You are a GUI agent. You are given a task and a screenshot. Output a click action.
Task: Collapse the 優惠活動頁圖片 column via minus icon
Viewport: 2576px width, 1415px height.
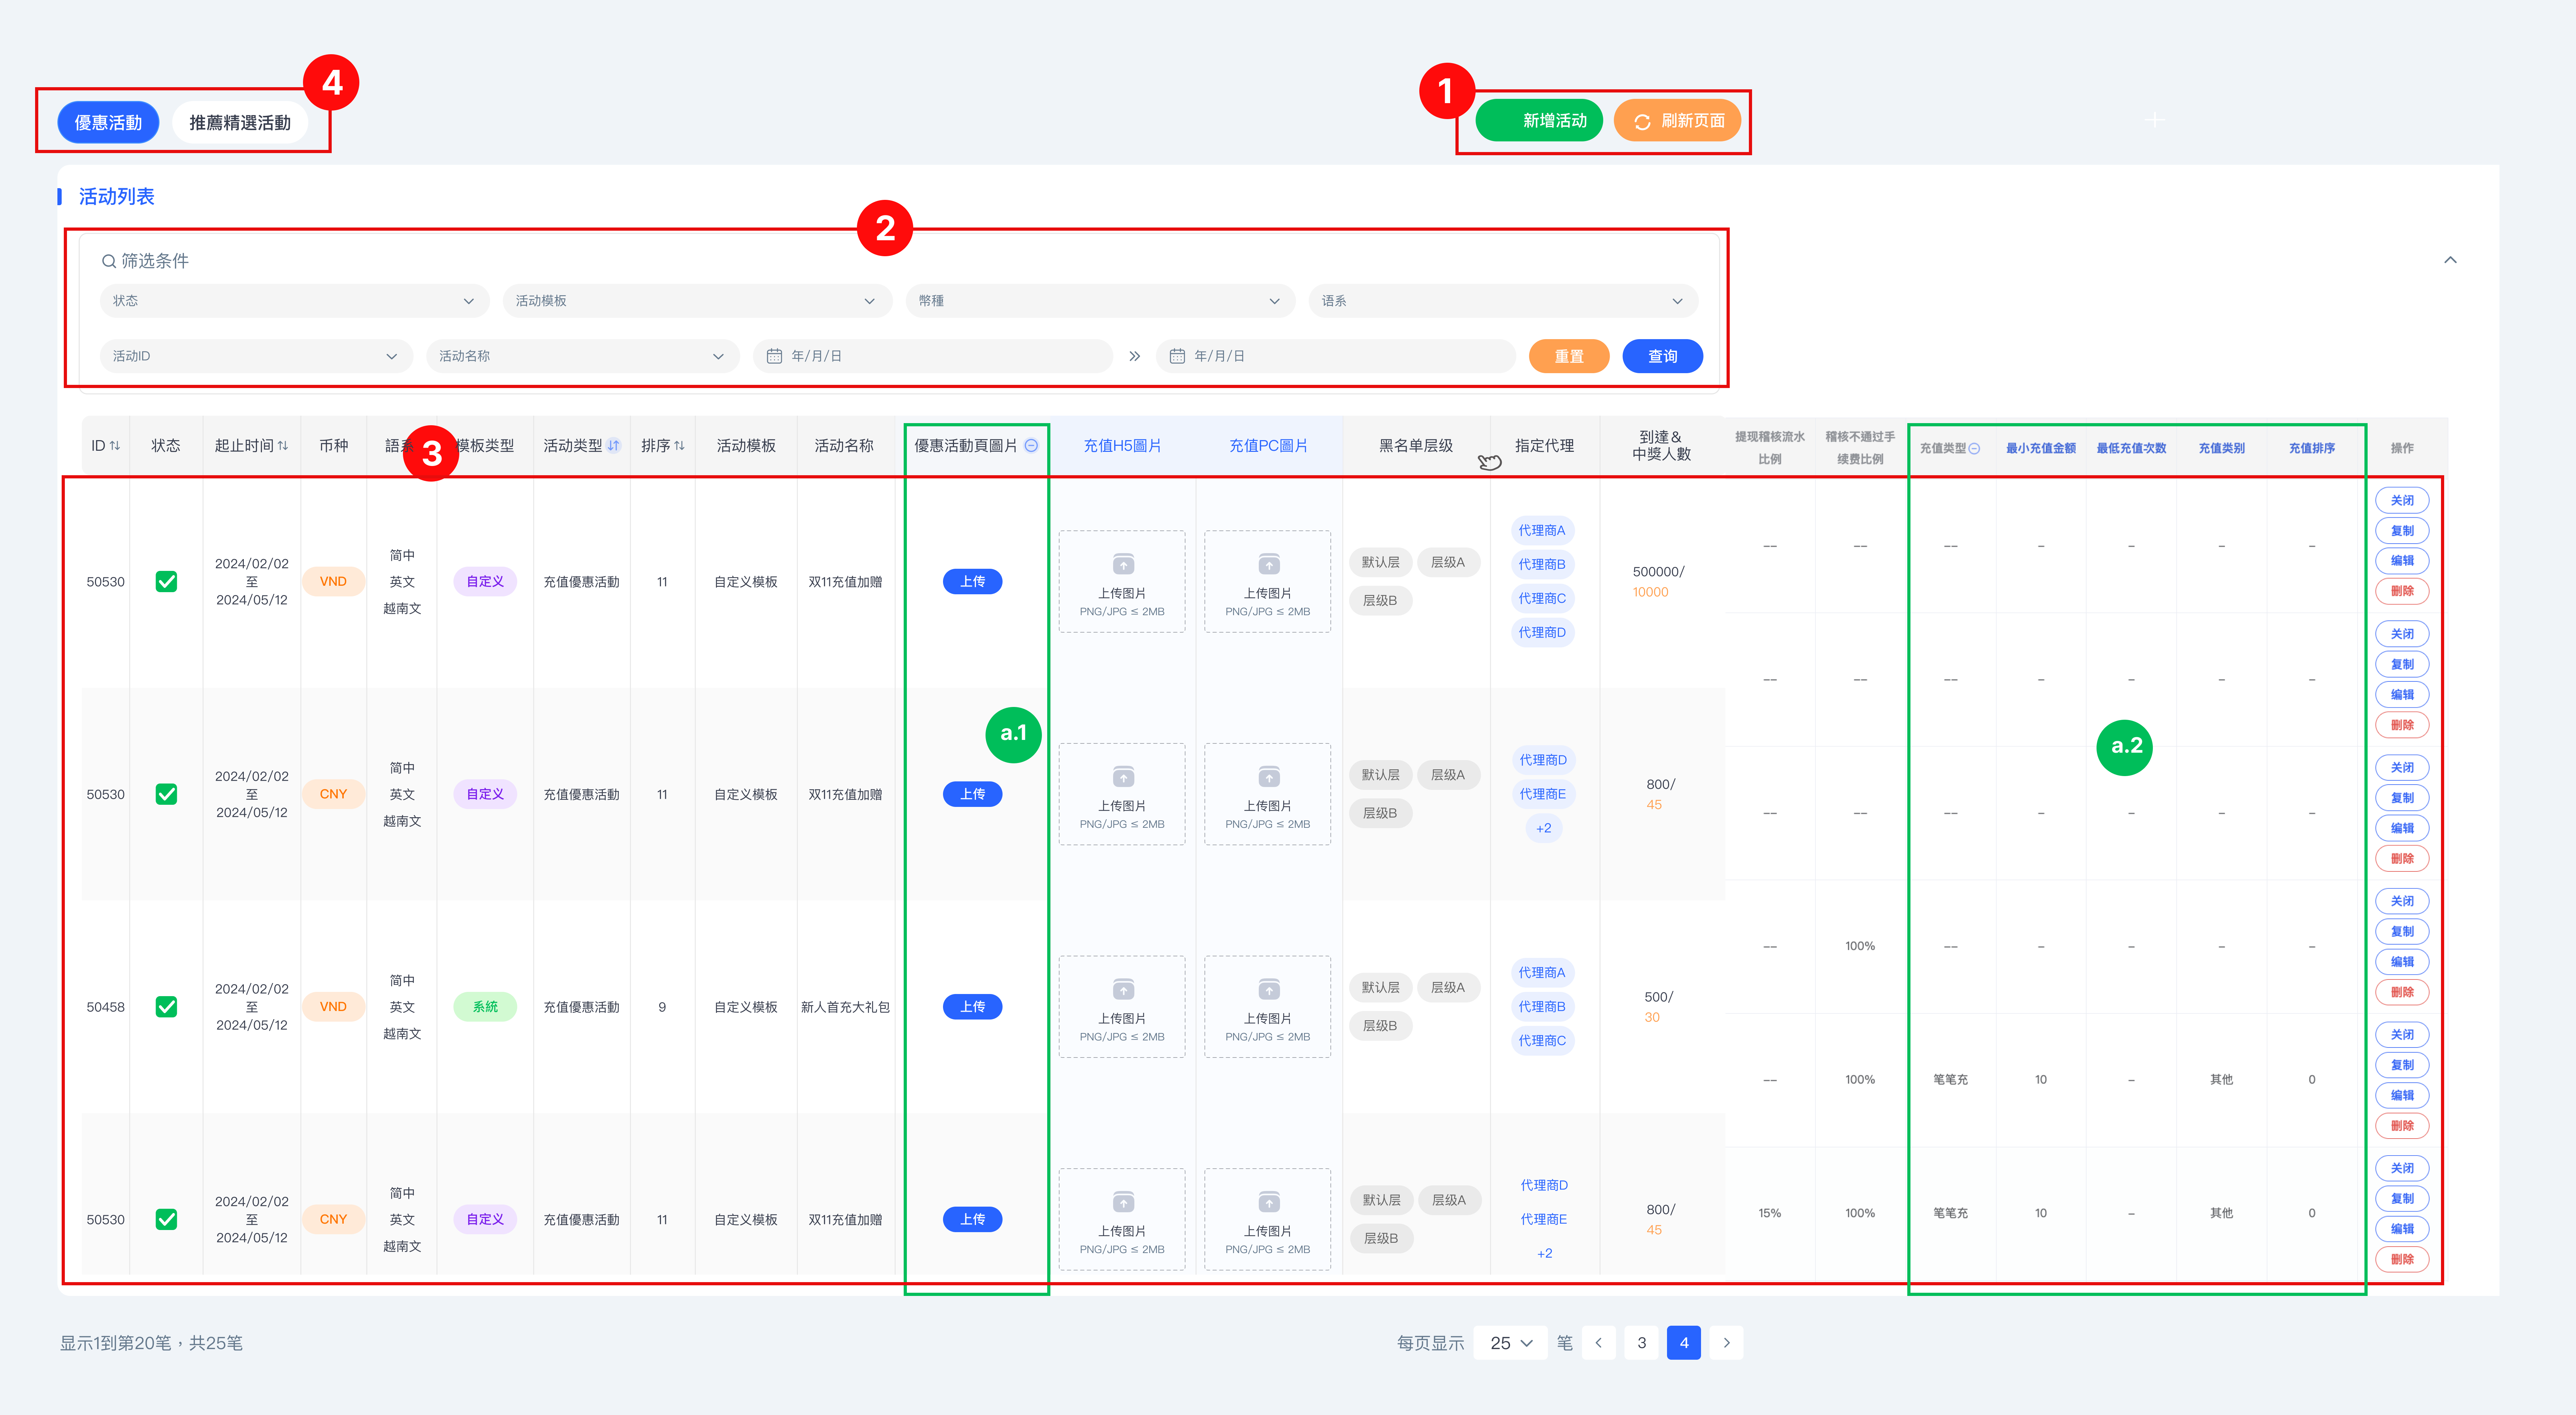[x=1031, y=446]
